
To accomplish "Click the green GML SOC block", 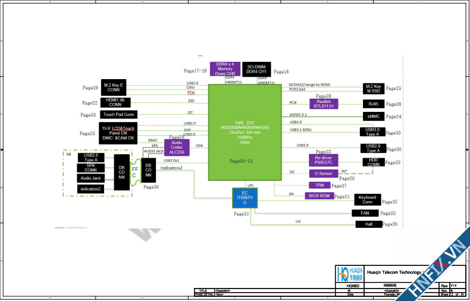I will click(245, 131).
